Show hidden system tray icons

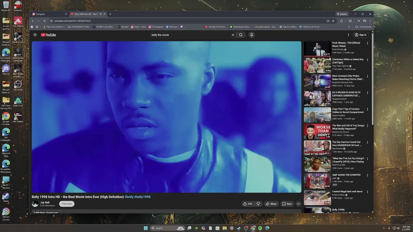[x=384, y=228]
